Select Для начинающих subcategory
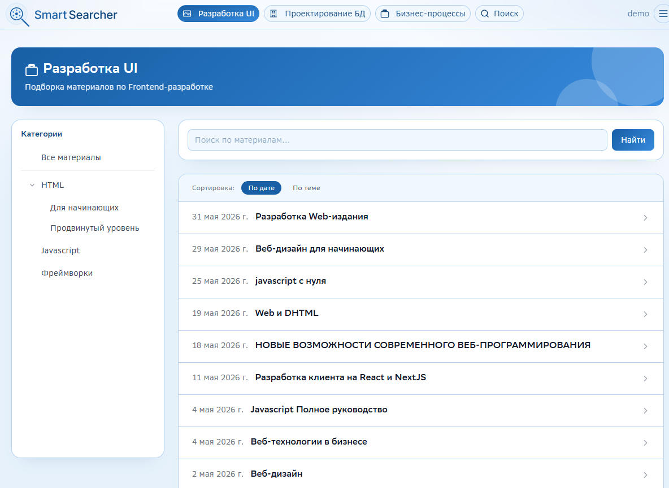Viewport: 669px width, 488px height. pos(85,208)
